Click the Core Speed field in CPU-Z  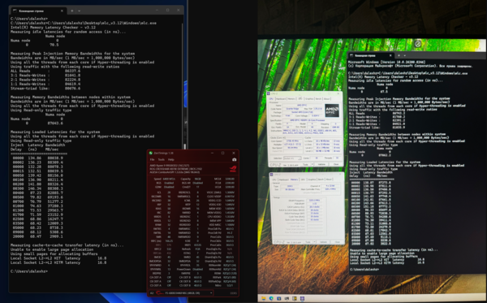291,141
